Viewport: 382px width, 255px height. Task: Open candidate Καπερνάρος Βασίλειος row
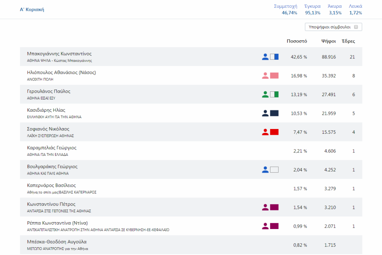tap(51, 186)
